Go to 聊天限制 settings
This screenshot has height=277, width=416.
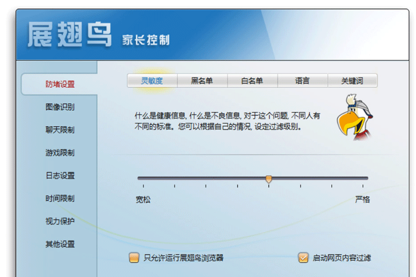click(60, 130)
